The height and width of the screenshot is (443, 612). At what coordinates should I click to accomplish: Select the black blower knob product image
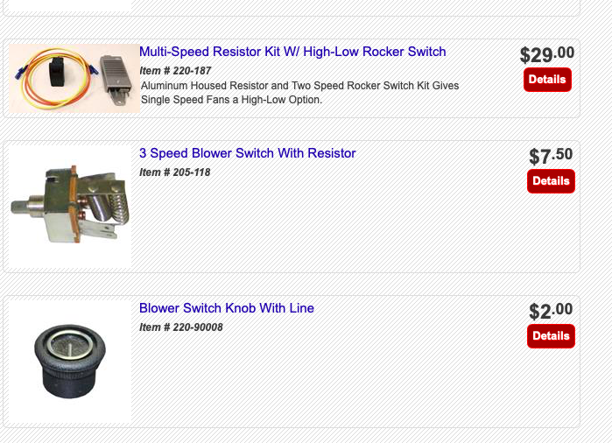coord(70,362)
